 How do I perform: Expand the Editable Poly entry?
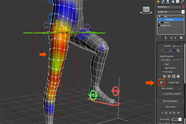(x=159, y=25)
